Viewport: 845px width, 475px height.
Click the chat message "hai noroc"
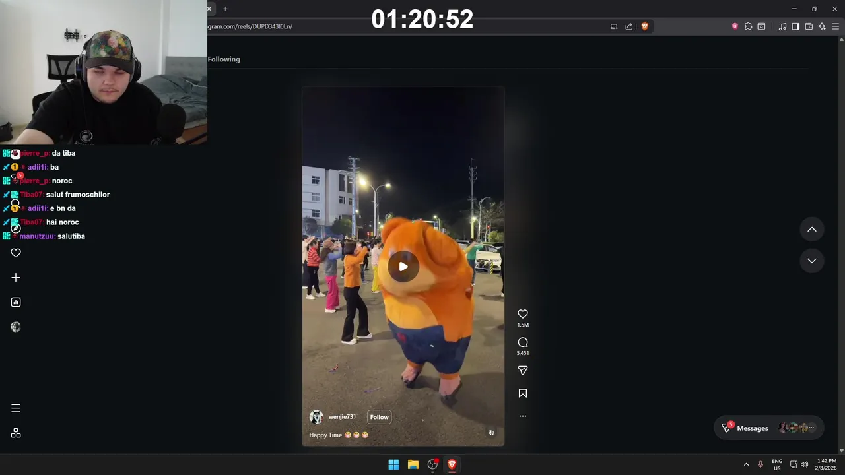[x=63, y=222]
